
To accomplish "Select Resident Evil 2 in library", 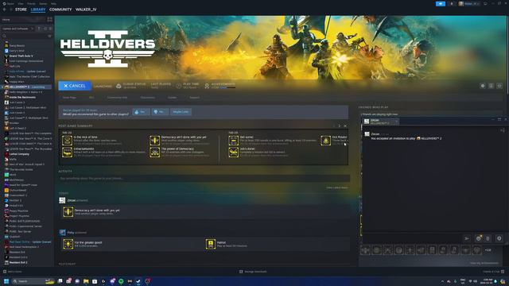I will click(x=18, y=262).
